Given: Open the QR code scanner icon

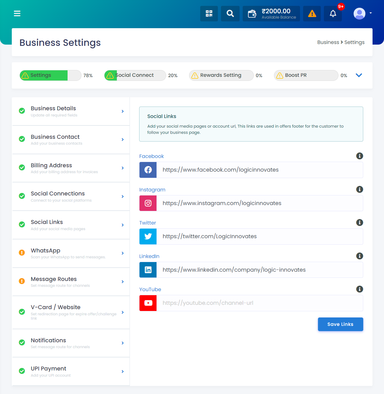Looking at the screenshot, I should (x=209, y=14).
